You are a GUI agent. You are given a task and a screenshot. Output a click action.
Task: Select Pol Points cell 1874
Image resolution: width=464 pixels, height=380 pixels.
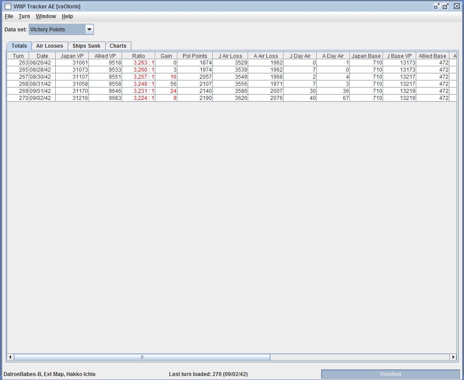[195, 63]
